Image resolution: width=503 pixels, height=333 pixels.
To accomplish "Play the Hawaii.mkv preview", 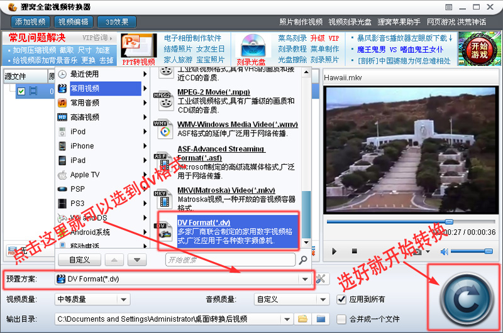I will (334, 251).
